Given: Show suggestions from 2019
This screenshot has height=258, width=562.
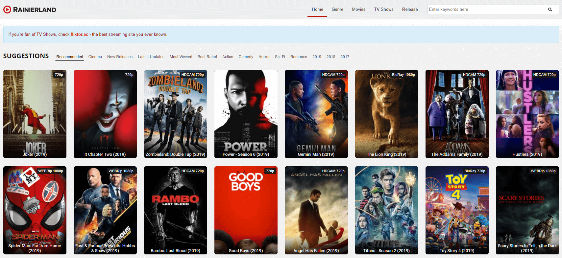Looking at the screenshot, I should (317, 57).
